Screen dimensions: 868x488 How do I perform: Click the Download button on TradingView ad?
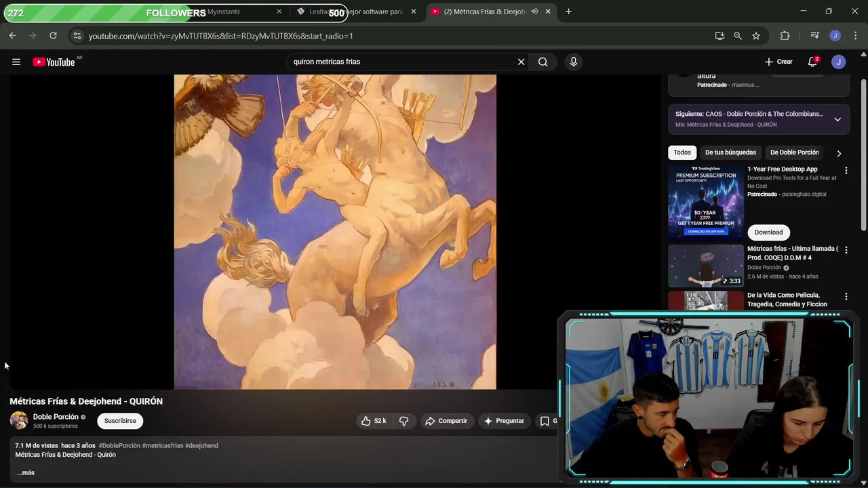click(x=768, y=232)
